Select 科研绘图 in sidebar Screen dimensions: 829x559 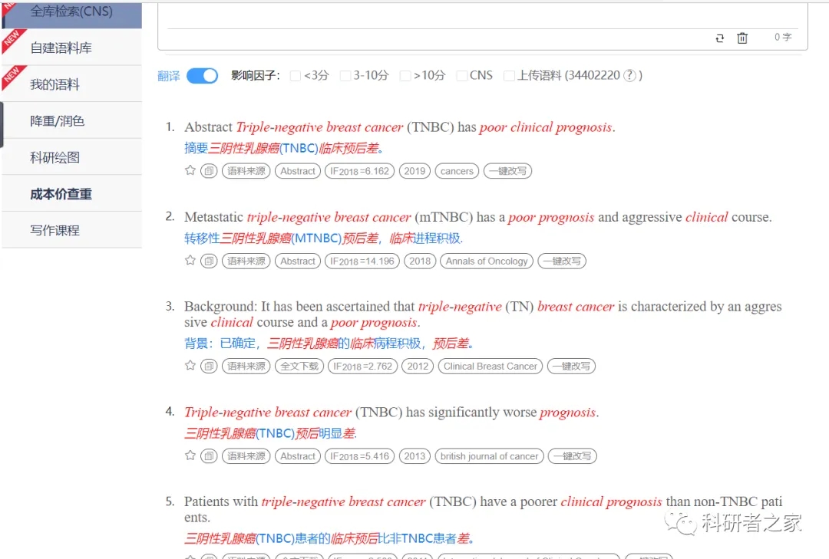(x=72, y=157)
